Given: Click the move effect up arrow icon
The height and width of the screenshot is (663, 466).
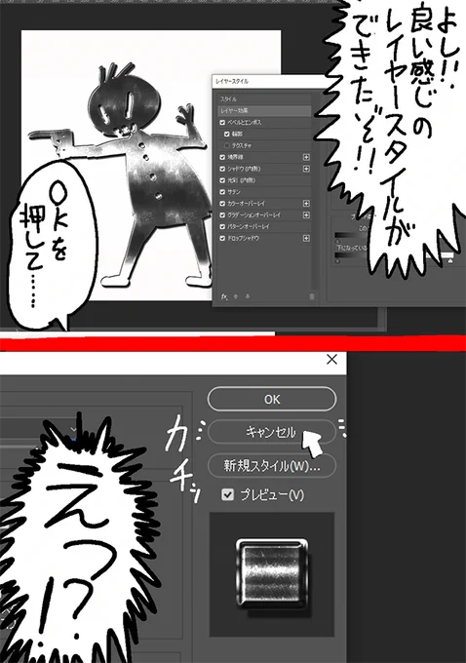Looking at the screenshot, I should point(236,296).
